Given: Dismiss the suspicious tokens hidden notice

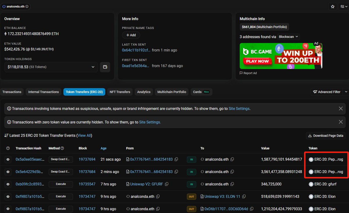Looking at the screenshot, I should (x=341, y=109).
